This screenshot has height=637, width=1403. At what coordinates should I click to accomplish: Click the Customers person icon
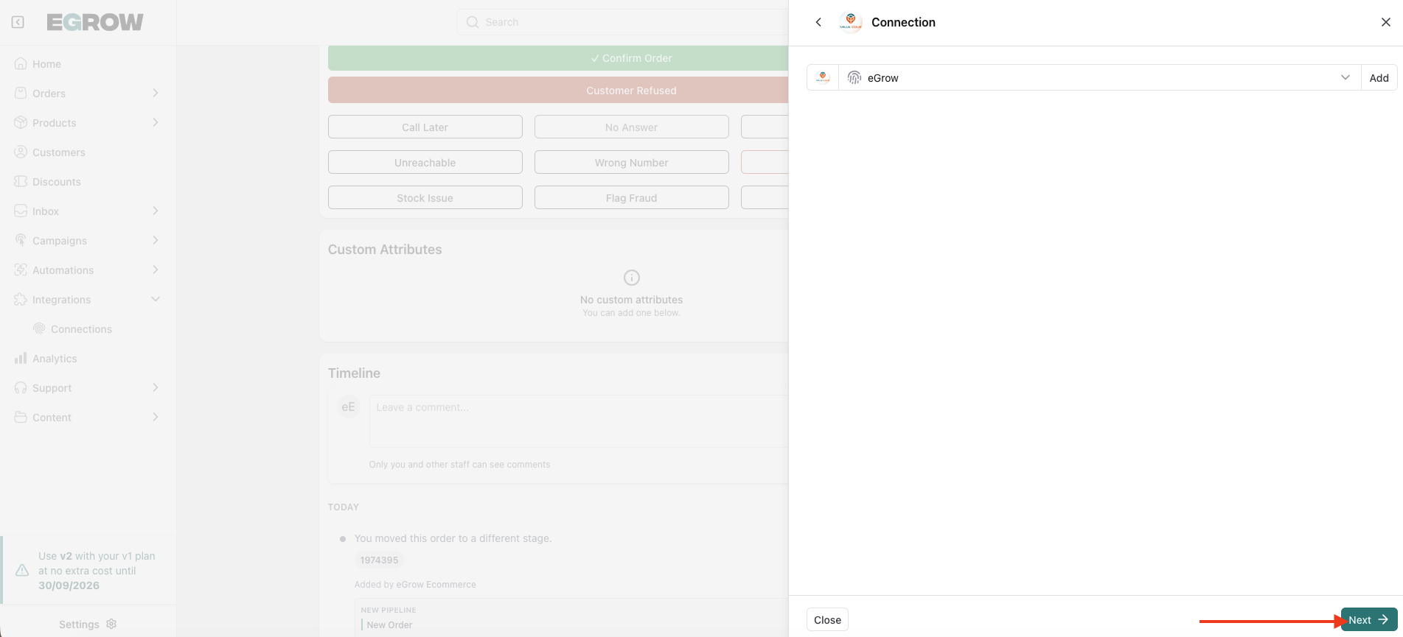click(21, 152)
